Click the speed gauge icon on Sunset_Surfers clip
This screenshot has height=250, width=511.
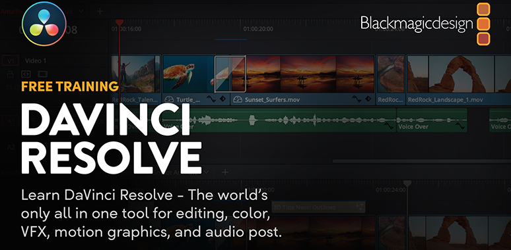click(x=238, y=99)
